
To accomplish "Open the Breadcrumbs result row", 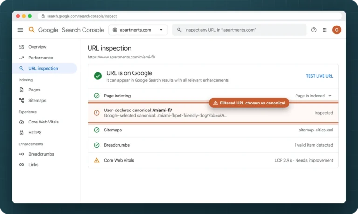I will 213,145.
